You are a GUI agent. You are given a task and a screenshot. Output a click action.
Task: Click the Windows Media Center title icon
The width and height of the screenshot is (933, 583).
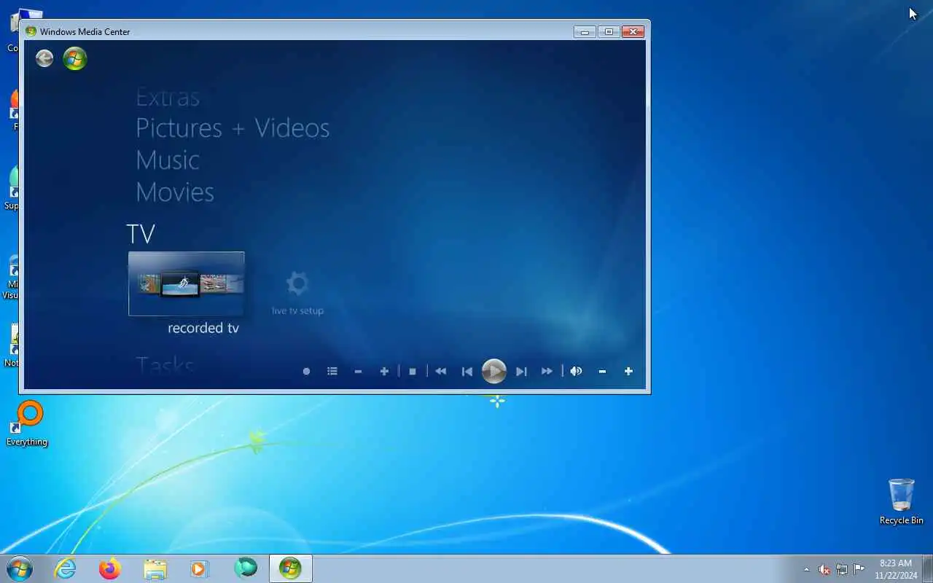click(31, 31)
